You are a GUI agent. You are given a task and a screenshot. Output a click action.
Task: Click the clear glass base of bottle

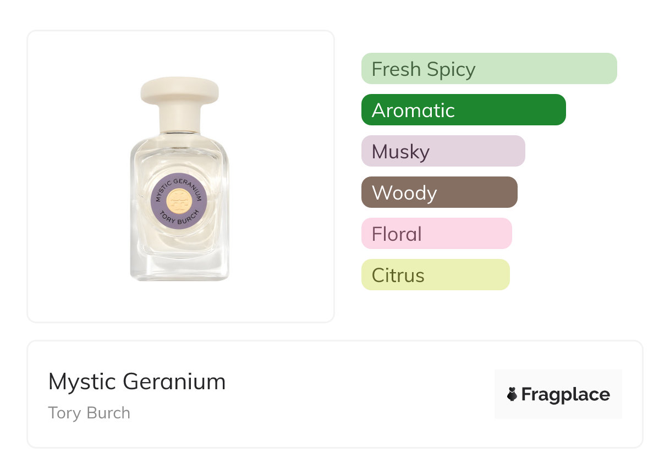(180, 267)
